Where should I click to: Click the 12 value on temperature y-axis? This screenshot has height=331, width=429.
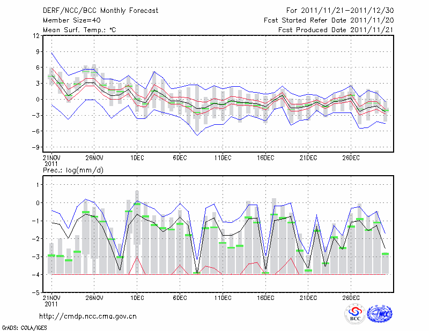coord(37,36)
